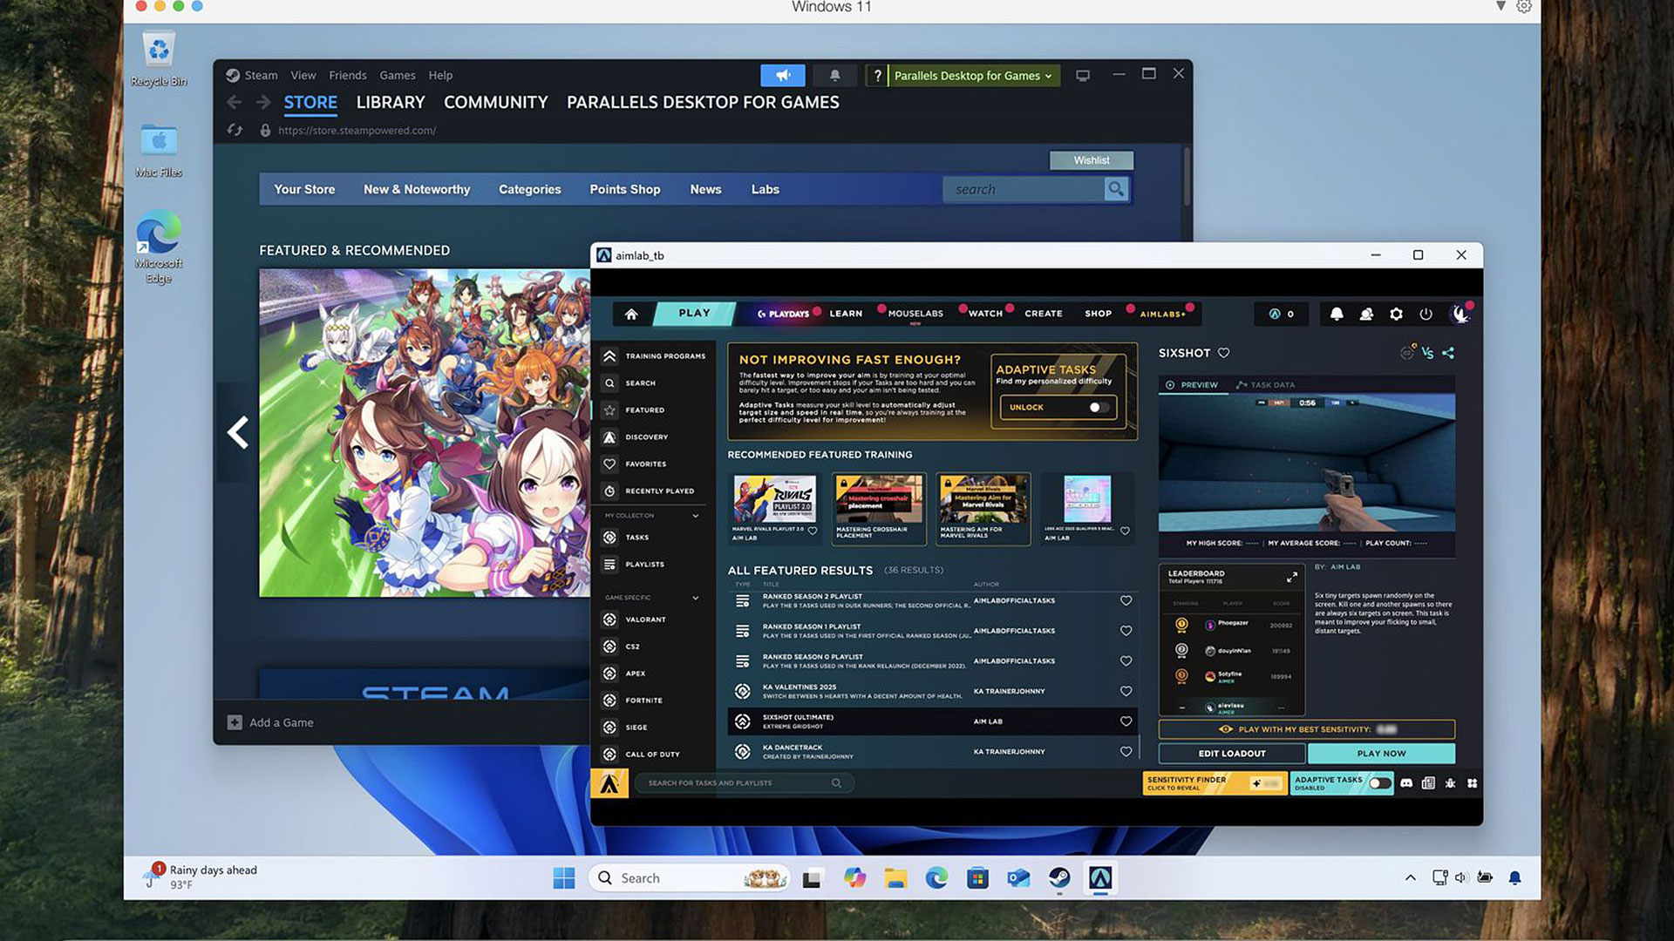
Task: Click the Play Now button
Action: pos(1381,754)
